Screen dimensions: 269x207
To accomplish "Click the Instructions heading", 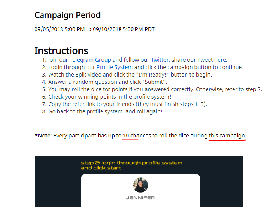I will (61, 51).
